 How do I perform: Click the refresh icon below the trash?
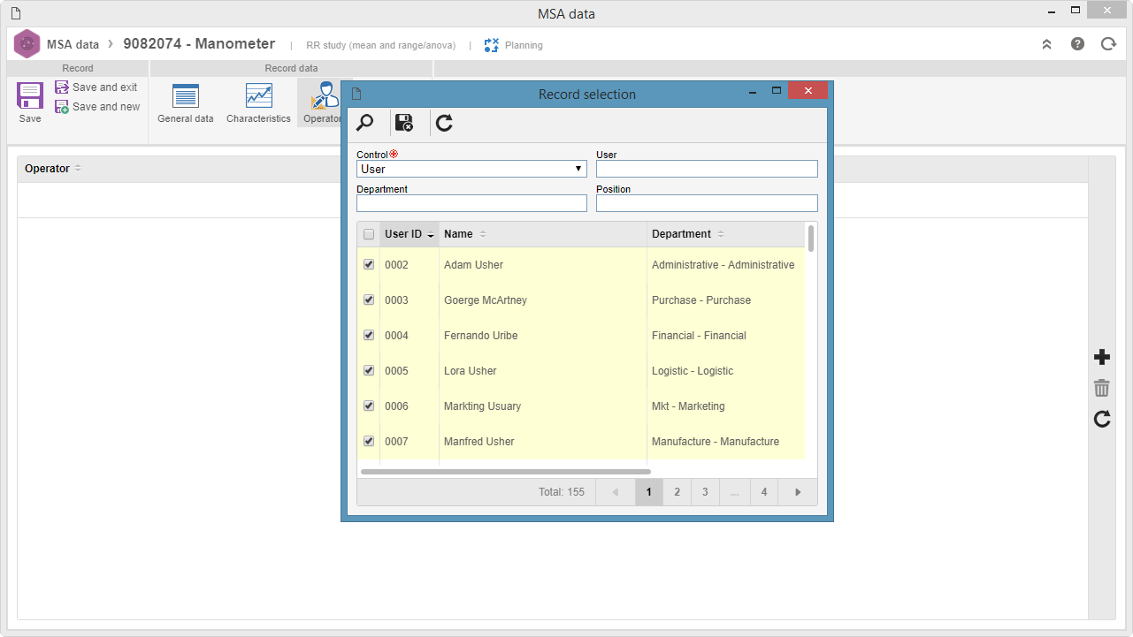tap(1101, 419)
